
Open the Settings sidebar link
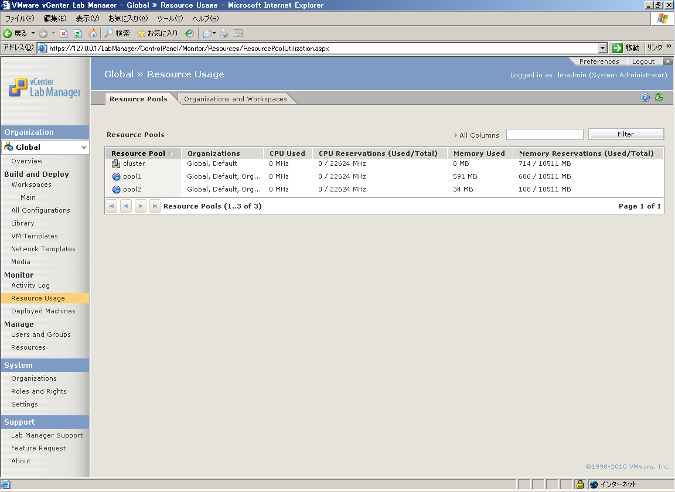(25, 404)
